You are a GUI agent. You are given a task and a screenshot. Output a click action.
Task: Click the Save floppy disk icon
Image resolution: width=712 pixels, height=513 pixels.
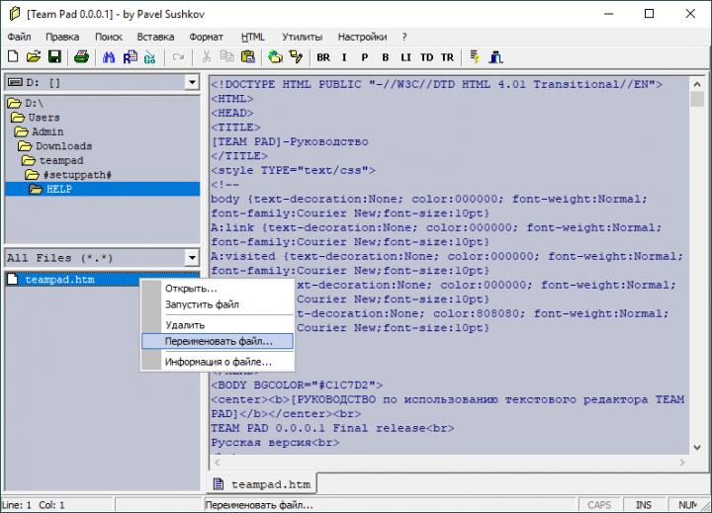(54, 56)
